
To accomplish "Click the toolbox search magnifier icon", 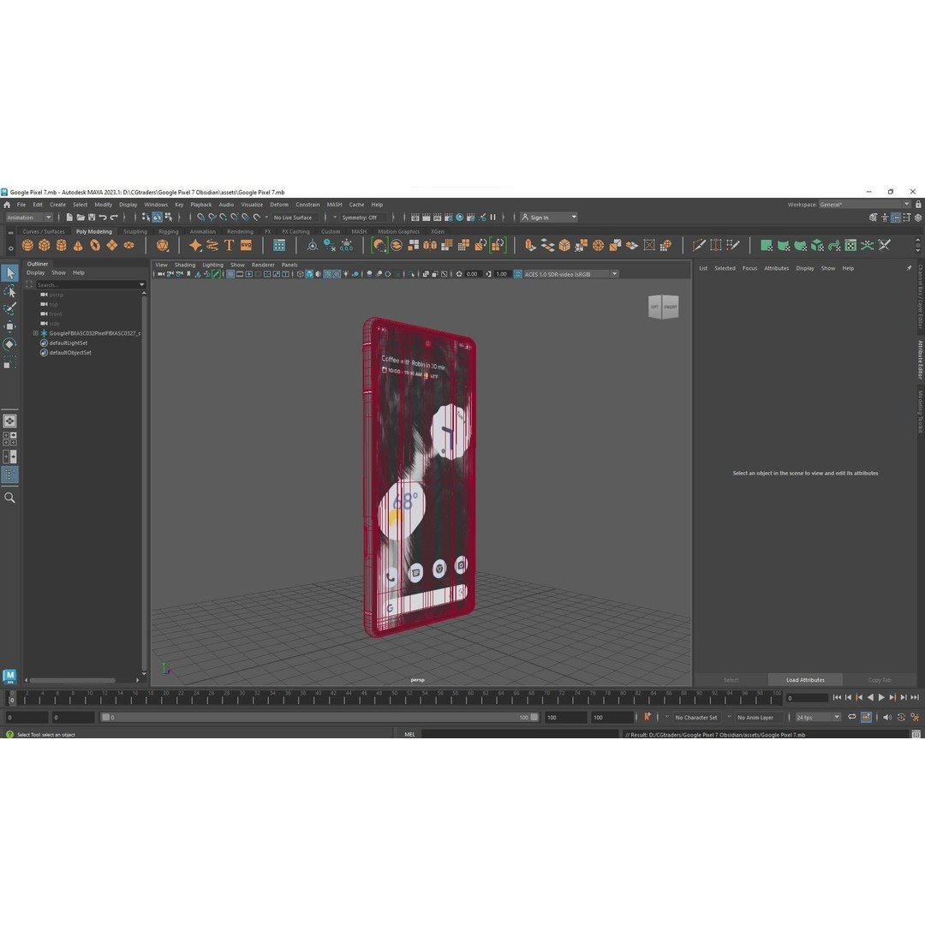I will 9,498.
